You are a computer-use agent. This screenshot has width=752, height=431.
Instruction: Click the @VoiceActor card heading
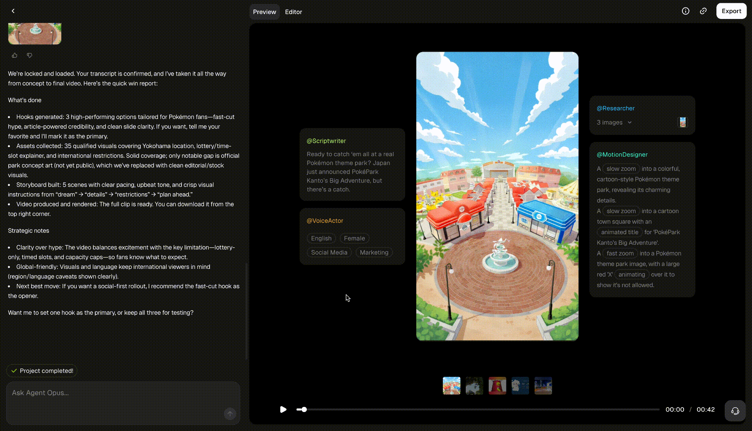coord(325,221)
